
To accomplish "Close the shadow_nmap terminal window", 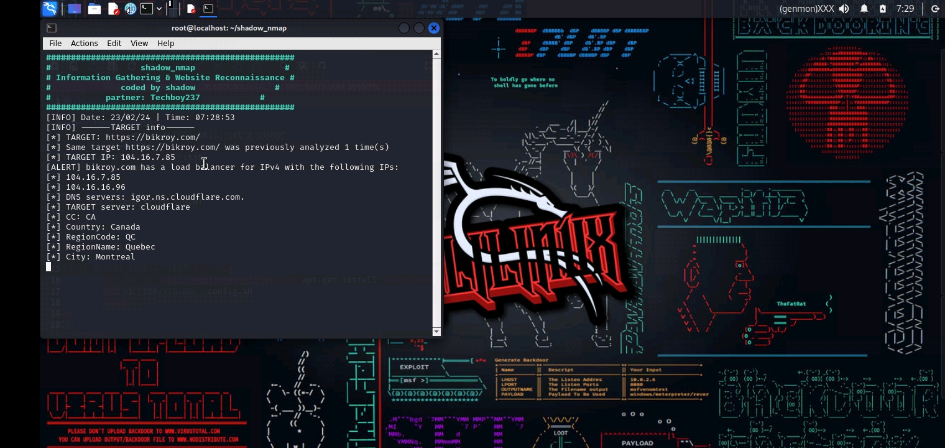I will tap(434, 28).
